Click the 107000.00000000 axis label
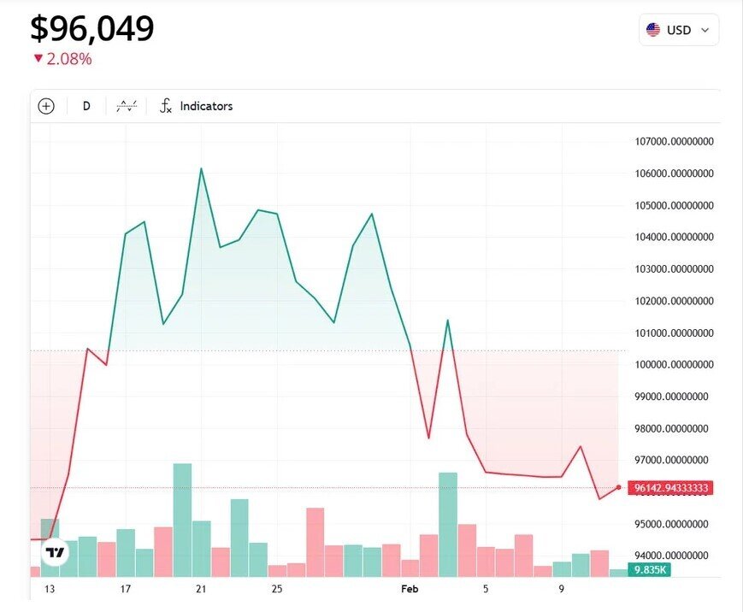The width and height of the screenshot is (743, 612). (674, 141)
